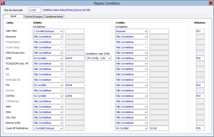Open the PIS débito dropdown

[61, 85]
